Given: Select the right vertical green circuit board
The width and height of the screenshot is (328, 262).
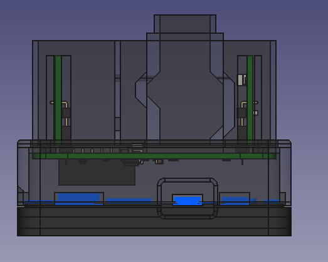Looking at the screenshot, I should (250, 99).
